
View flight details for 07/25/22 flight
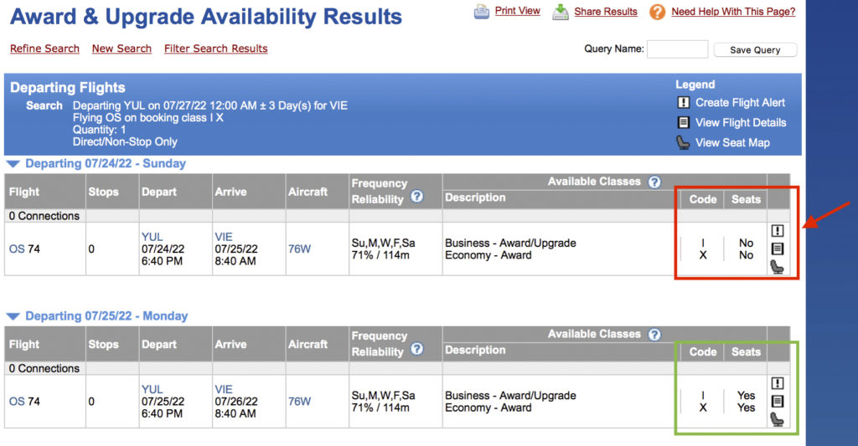(x=778, y=401)
